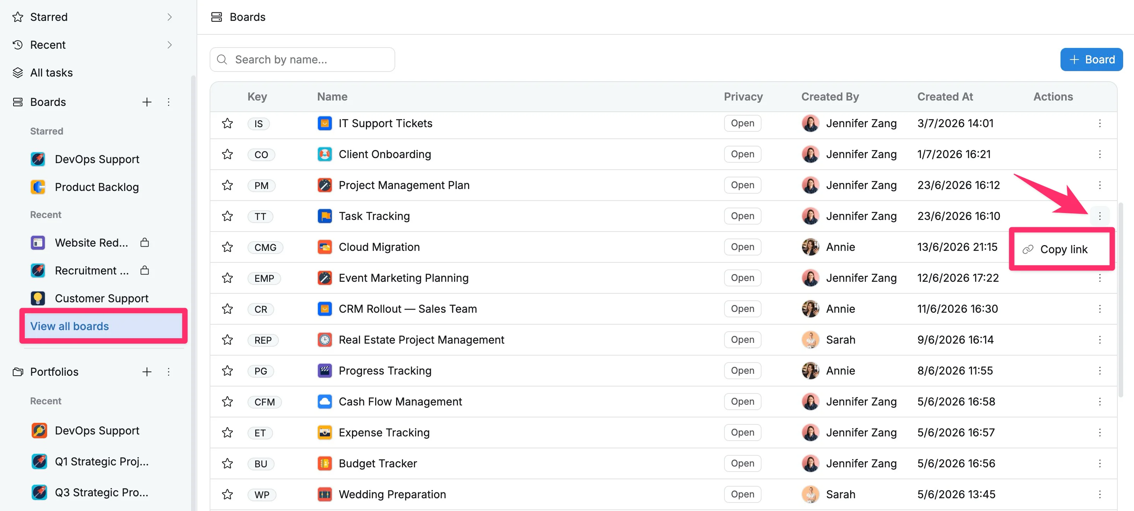
Task: Open Portfolios section options dots
Action: click(169, 372)
